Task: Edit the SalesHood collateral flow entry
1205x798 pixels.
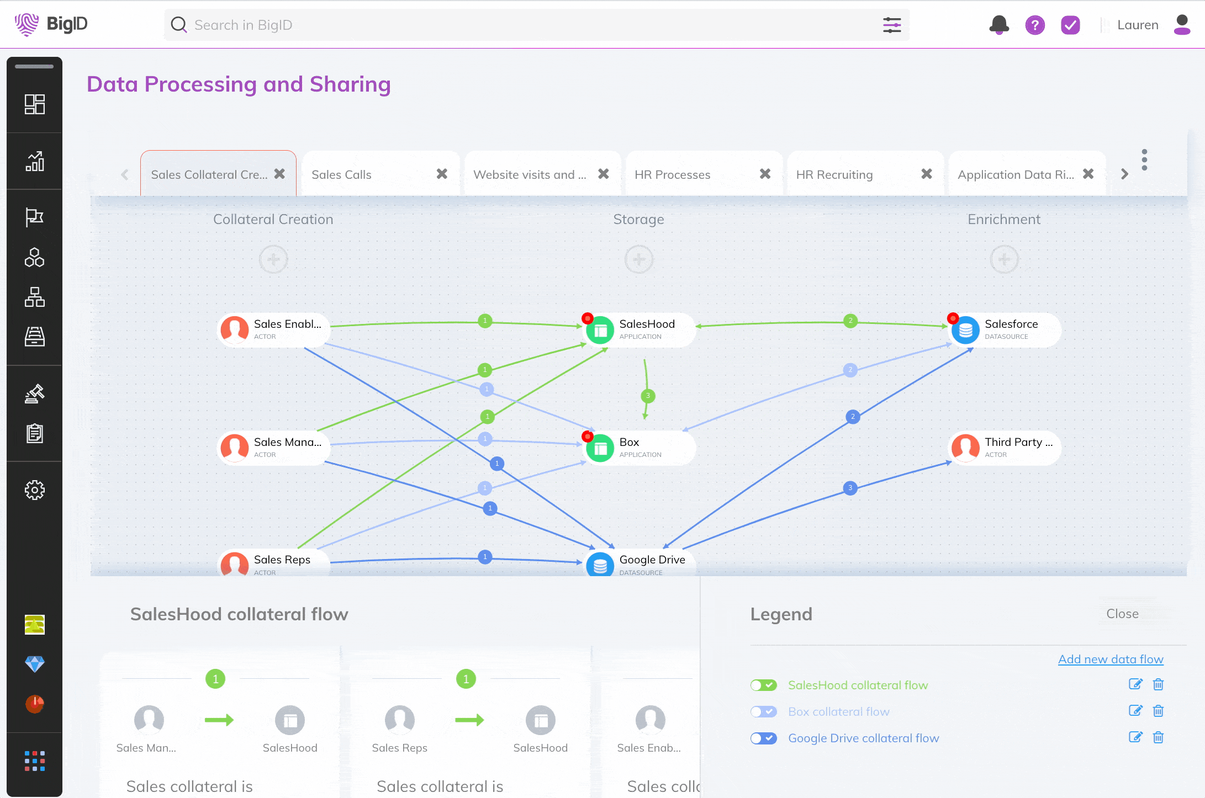Action: pos(1135,684)
